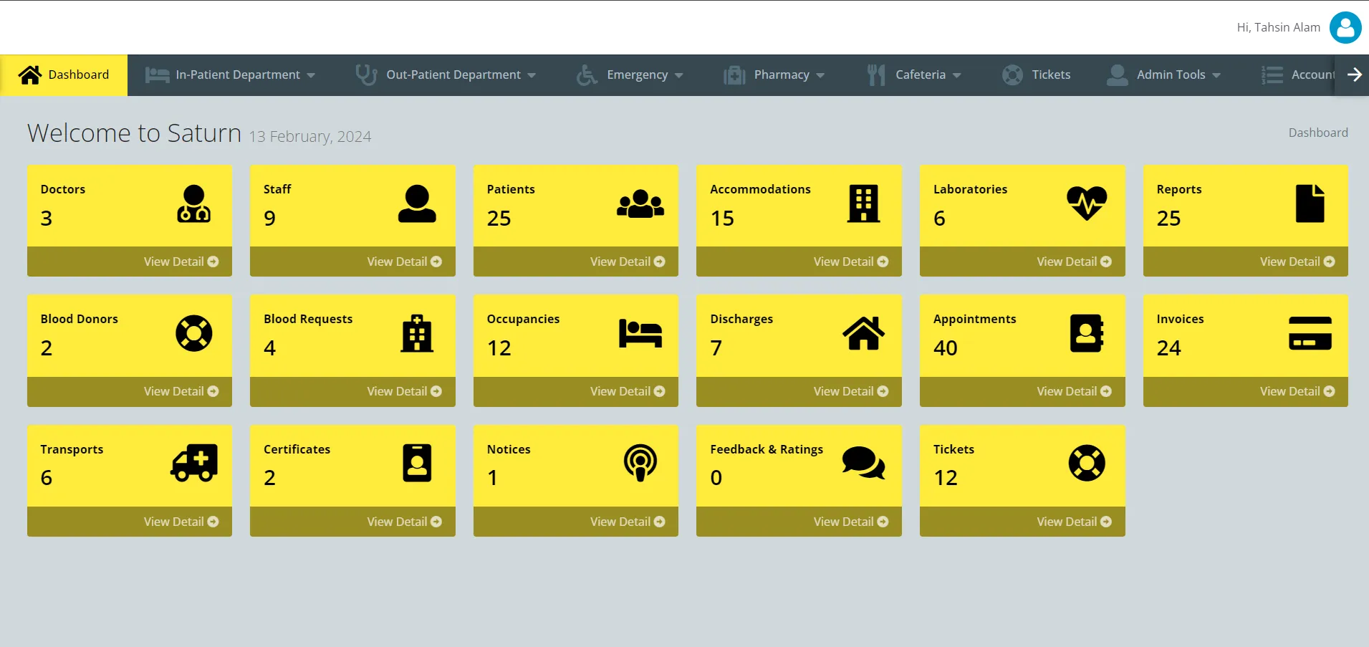Expand the Admin Tools dropdown

click(x=1163, y=75)
